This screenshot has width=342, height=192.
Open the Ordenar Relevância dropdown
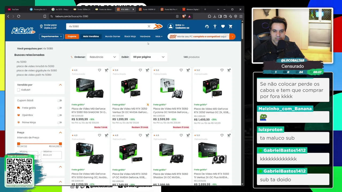tap(103, 57)
